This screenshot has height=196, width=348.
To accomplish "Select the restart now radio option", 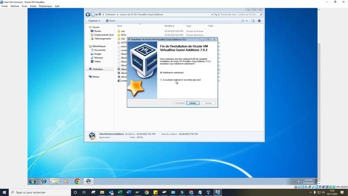I will point(161,72).
